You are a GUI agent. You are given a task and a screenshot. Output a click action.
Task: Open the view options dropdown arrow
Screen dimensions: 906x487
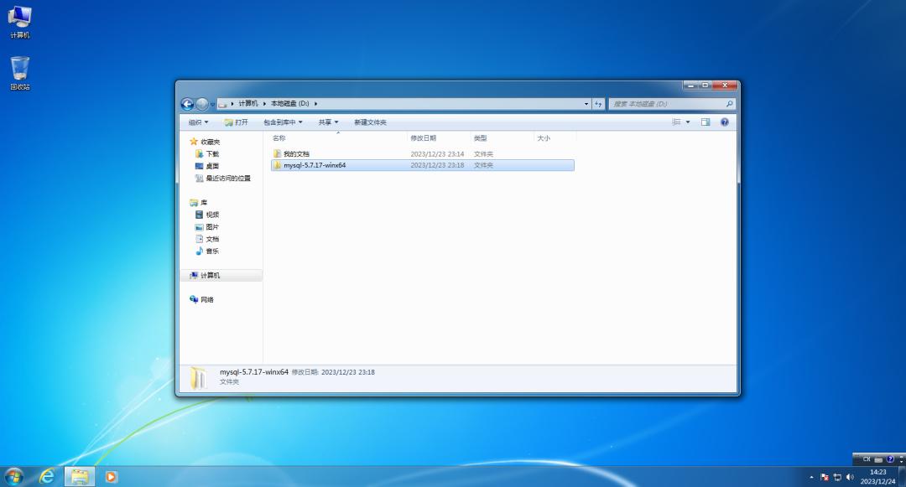(688, 122)
